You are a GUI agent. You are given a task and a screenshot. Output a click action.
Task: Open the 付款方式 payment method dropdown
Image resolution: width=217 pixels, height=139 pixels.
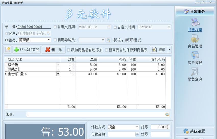137,127
